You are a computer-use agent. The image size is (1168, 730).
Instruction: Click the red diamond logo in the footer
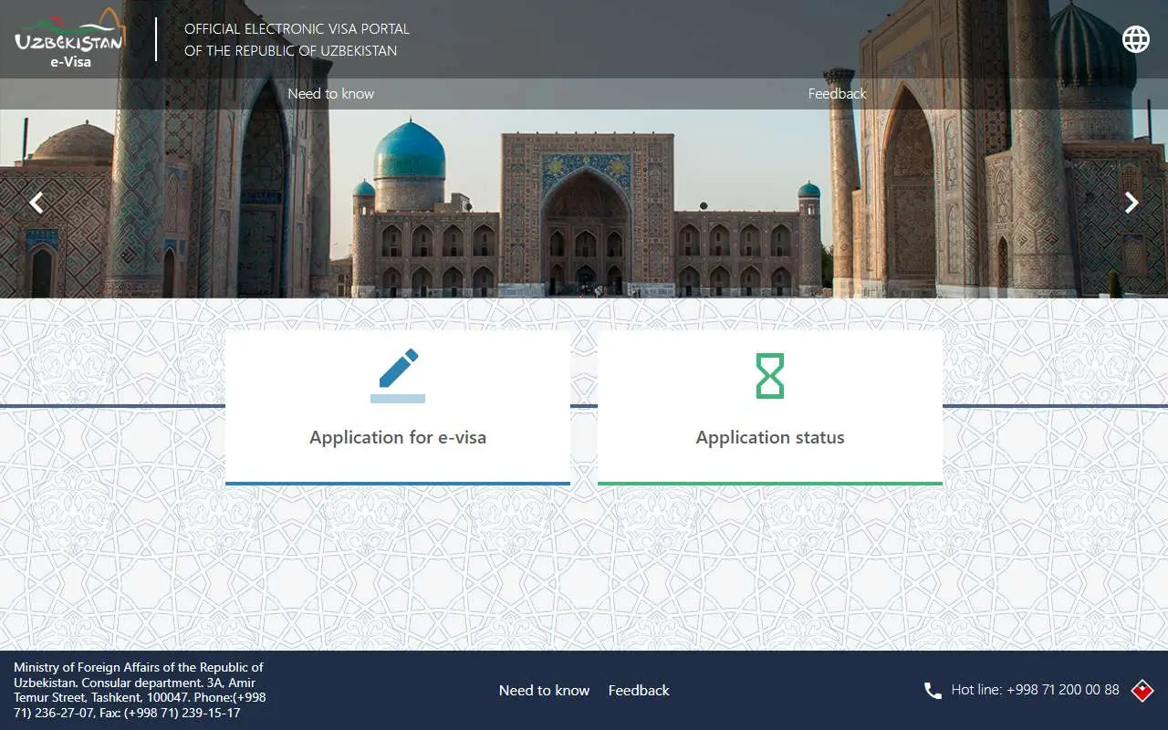tap(1142, 691)
